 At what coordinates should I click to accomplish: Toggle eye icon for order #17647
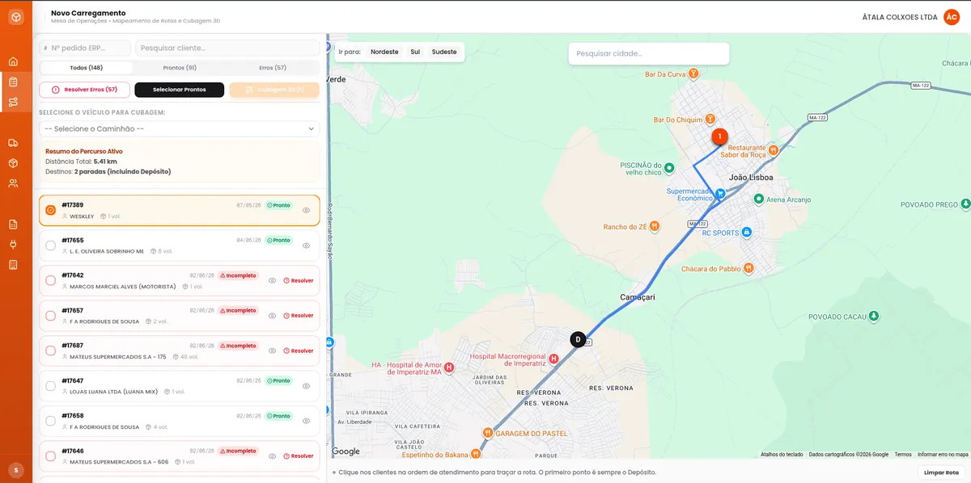307,385
